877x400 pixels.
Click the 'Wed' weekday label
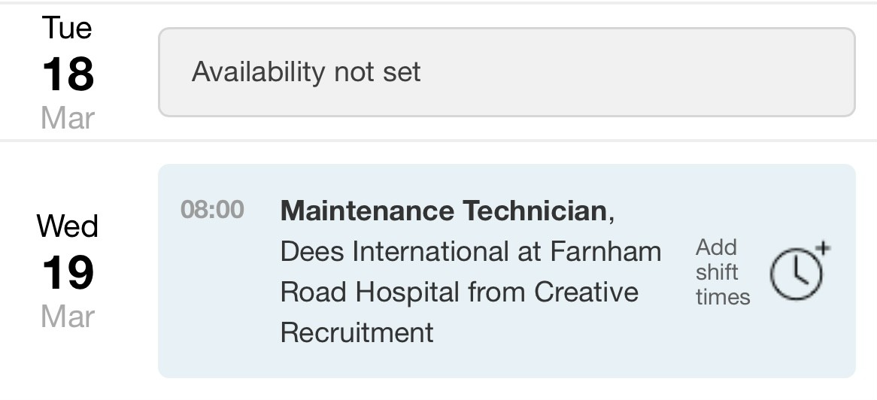pos(68,226)
